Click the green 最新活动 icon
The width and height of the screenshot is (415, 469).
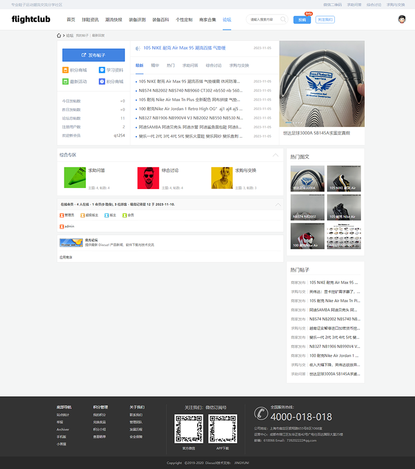tap(65, 82)
